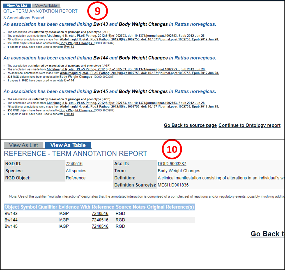
Task: Open Continue to Ontology report link
Action: tap(249, 125)
